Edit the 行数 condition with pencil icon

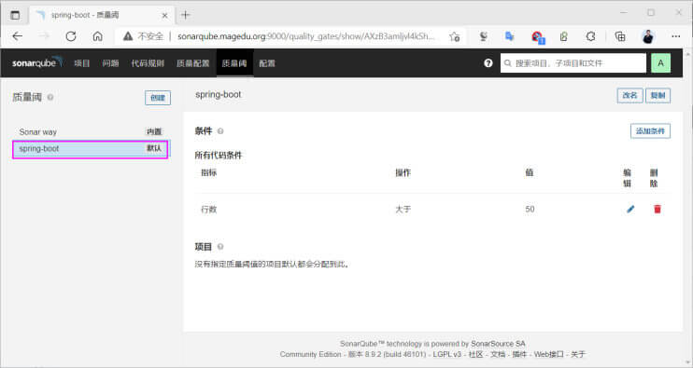tap(630, 209)
